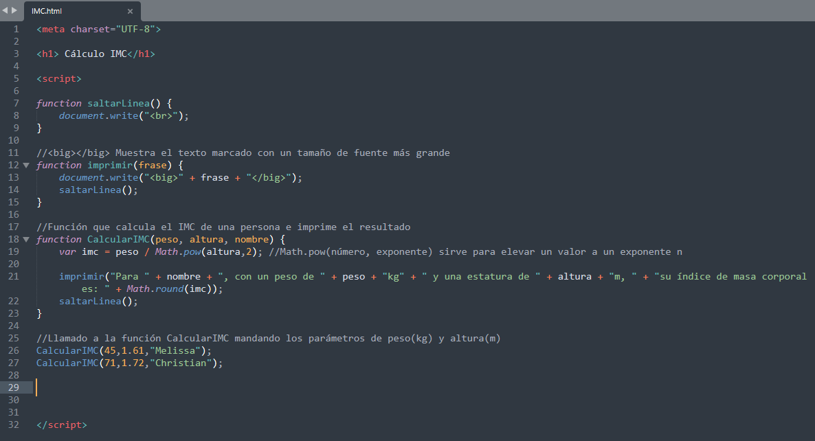Click the comment about Función que calcula el IMC
The width and height of the screenshot is (815, 441).
point(223,227)
